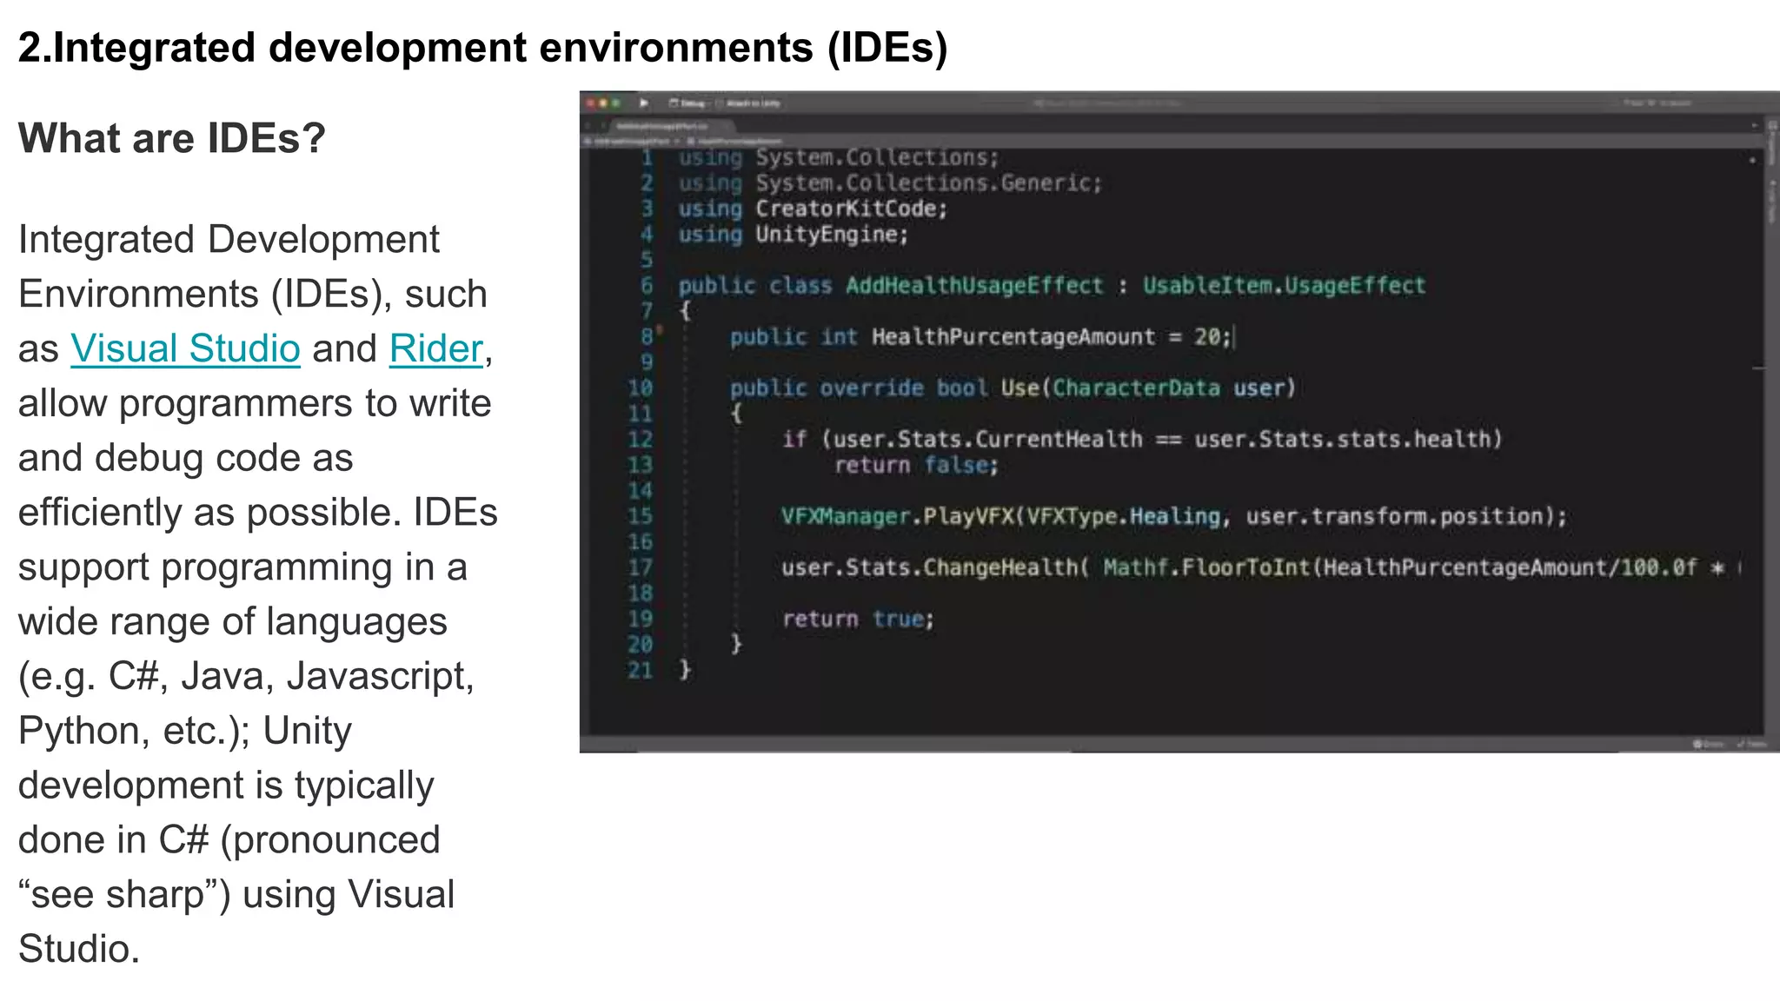The height and width of the screenshot is (1001, 1780).
Task: Click the 'using UnityEngine;' code line
Action: (x=794, y=235)
